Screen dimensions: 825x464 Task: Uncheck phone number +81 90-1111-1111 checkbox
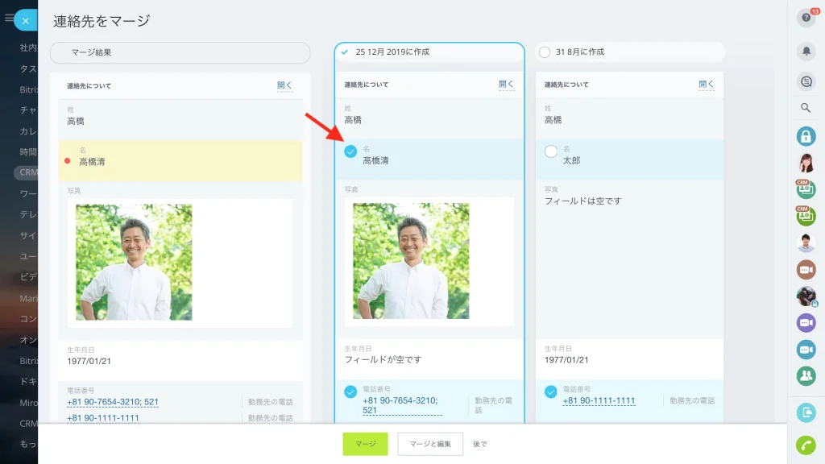tap(551, 392)
